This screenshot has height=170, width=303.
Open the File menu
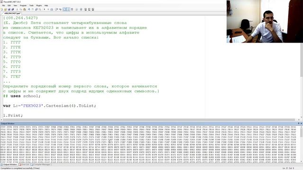(x=3, y=6)
